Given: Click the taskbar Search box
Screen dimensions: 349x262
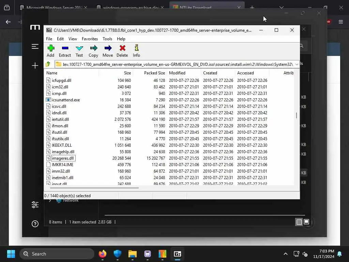Looking at the screenshot, I should 57,254.
